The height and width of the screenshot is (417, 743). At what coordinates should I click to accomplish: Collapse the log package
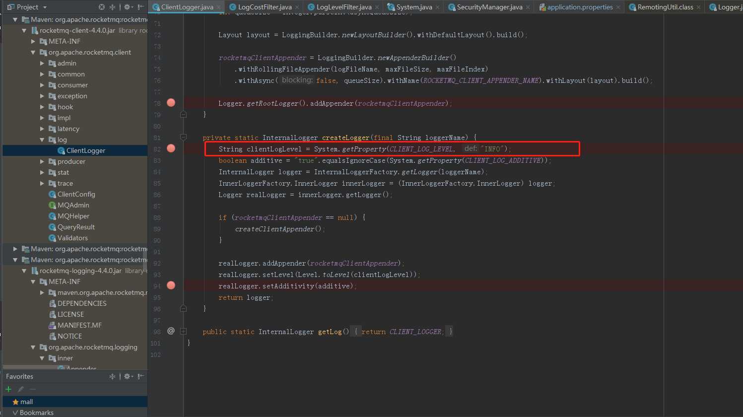(x=42, y=139)
